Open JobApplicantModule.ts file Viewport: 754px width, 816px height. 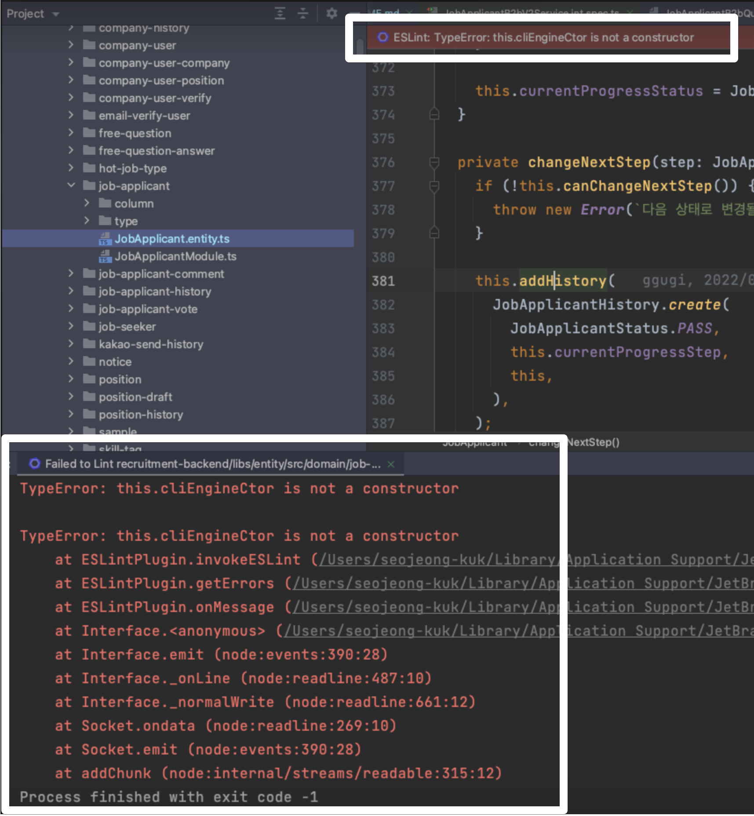[x=175, y=256]
